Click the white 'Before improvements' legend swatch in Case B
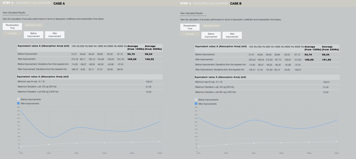356x159 pixels. pos(196,100)
